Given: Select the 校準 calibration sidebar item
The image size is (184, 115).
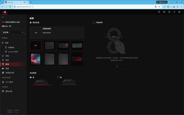Looking at the screenshot, I should click(x=13, y=64).
